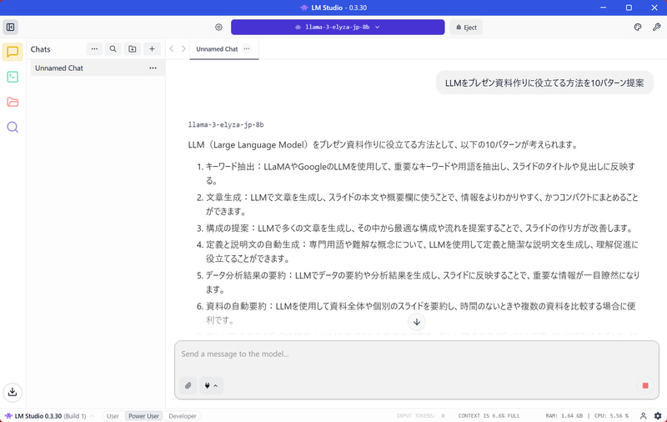Image resolution: width=667 pixels, height=422 pixels.
Task: Open the Downloads icon at sidebar bottom
Action: [13, 392]
